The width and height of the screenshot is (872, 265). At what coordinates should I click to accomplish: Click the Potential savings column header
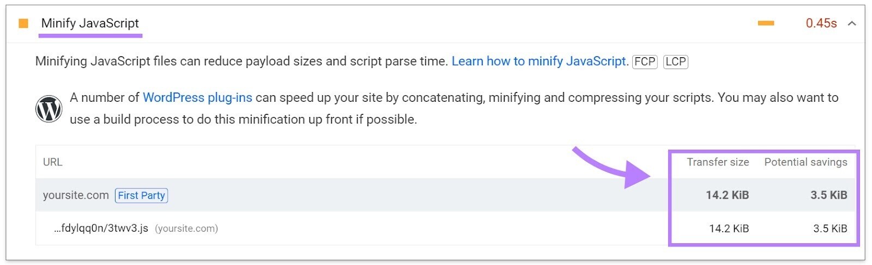(806, 162)
